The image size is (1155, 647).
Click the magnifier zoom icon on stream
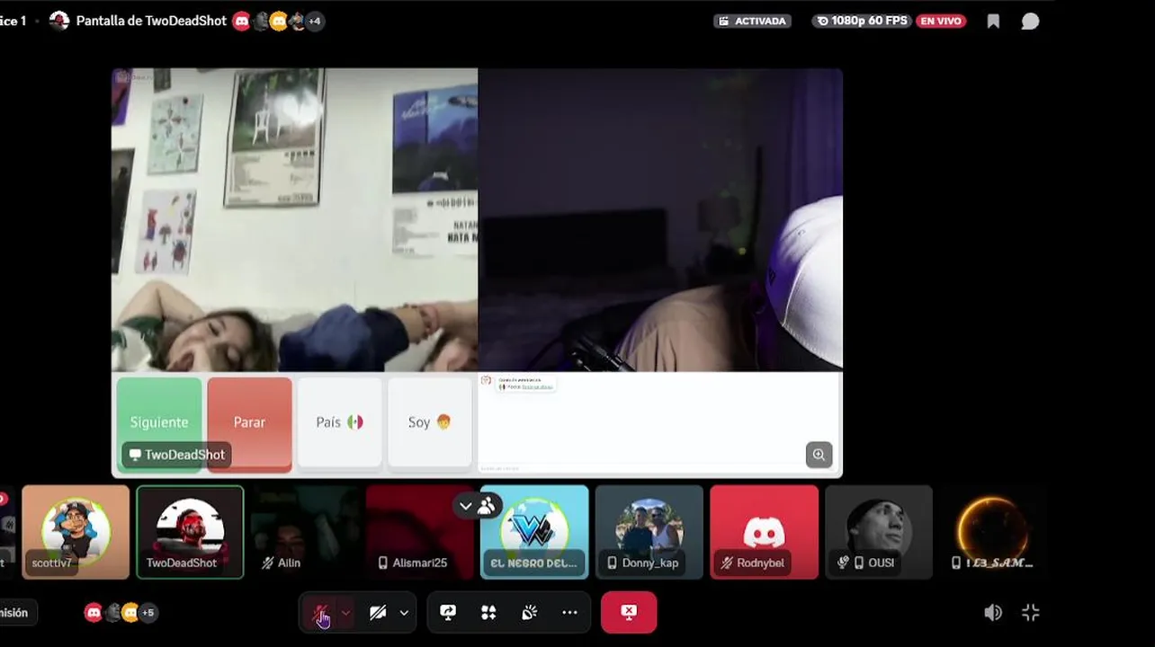click(x=819, y=455)
